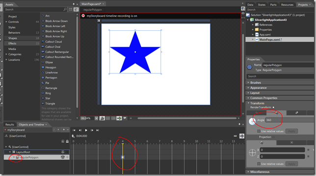Image resolution: width=316 pixels, height=176 pixels.
Task: Toggle rendering of effects button
Action: [x=102, y=118]
